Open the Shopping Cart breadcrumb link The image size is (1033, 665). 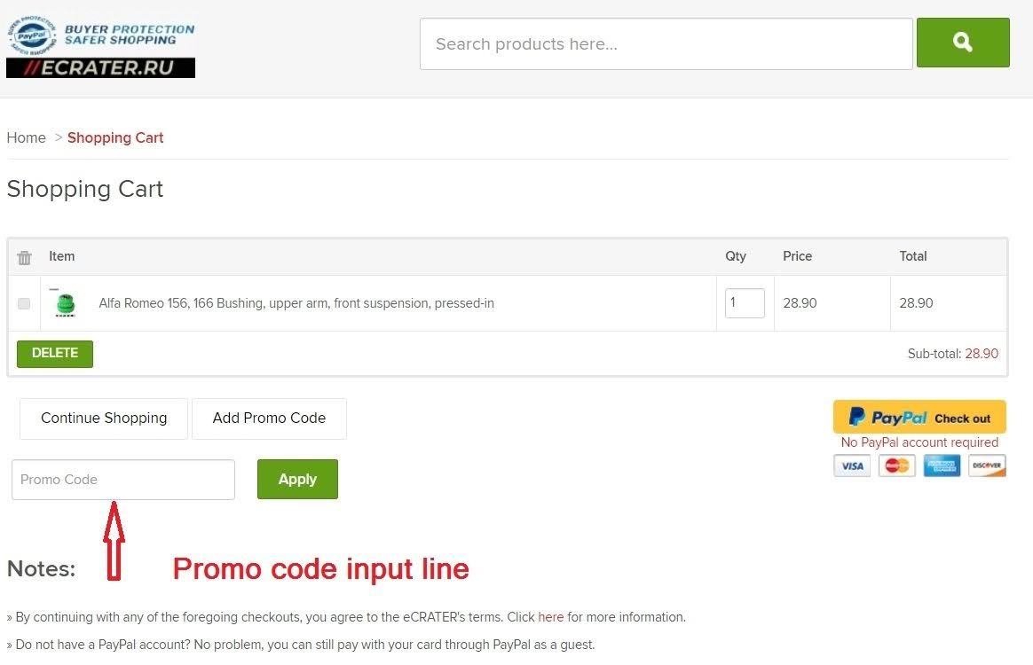(115, 137)
